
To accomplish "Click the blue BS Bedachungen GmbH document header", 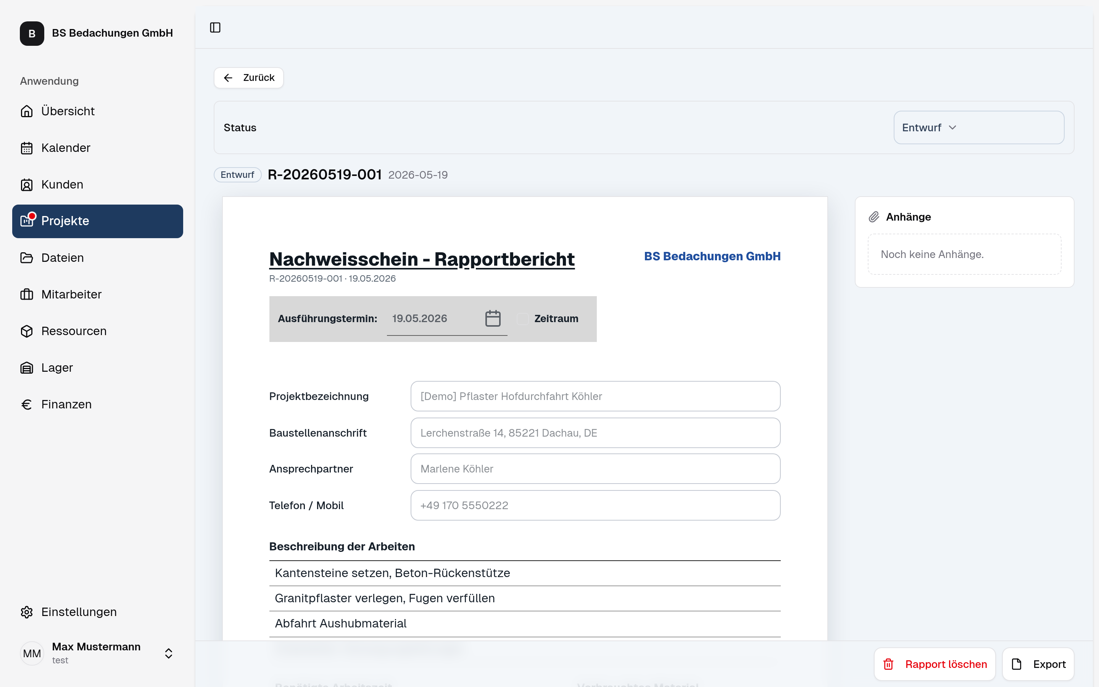I will (712, 256).
